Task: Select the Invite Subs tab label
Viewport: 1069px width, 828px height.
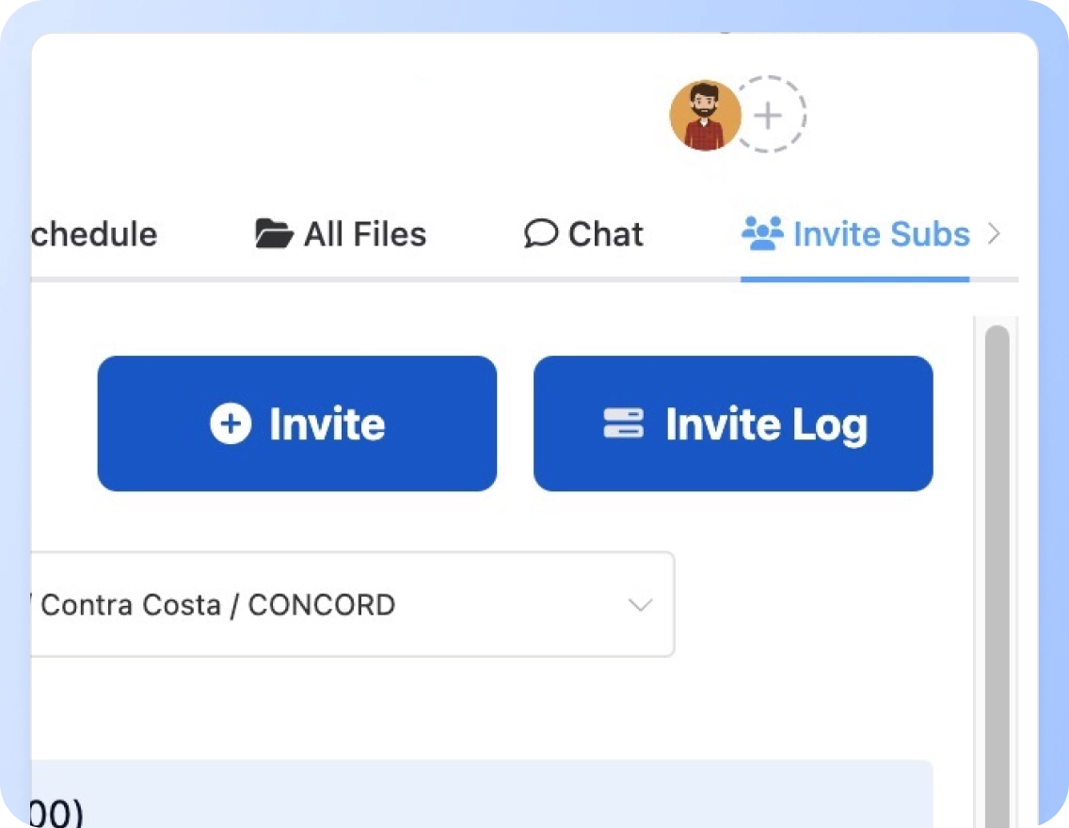Action: [881, 233]
